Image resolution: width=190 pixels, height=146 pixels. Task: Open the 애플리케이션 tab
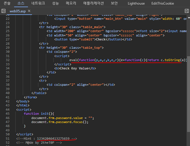(93, 3)
